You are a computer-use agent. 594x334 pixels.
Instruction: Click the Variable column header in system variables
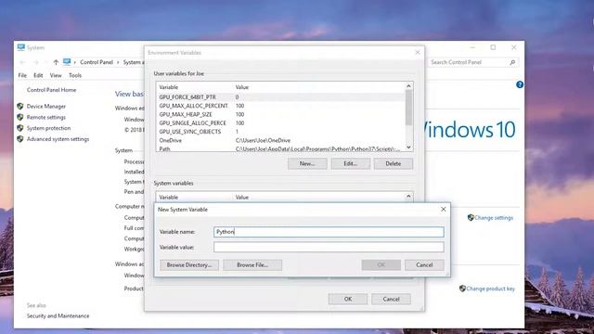[x=169, y=198]
